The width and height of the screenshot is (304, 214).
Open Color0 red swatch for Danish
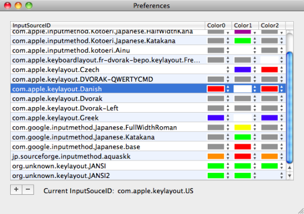(x=216, y=89)
